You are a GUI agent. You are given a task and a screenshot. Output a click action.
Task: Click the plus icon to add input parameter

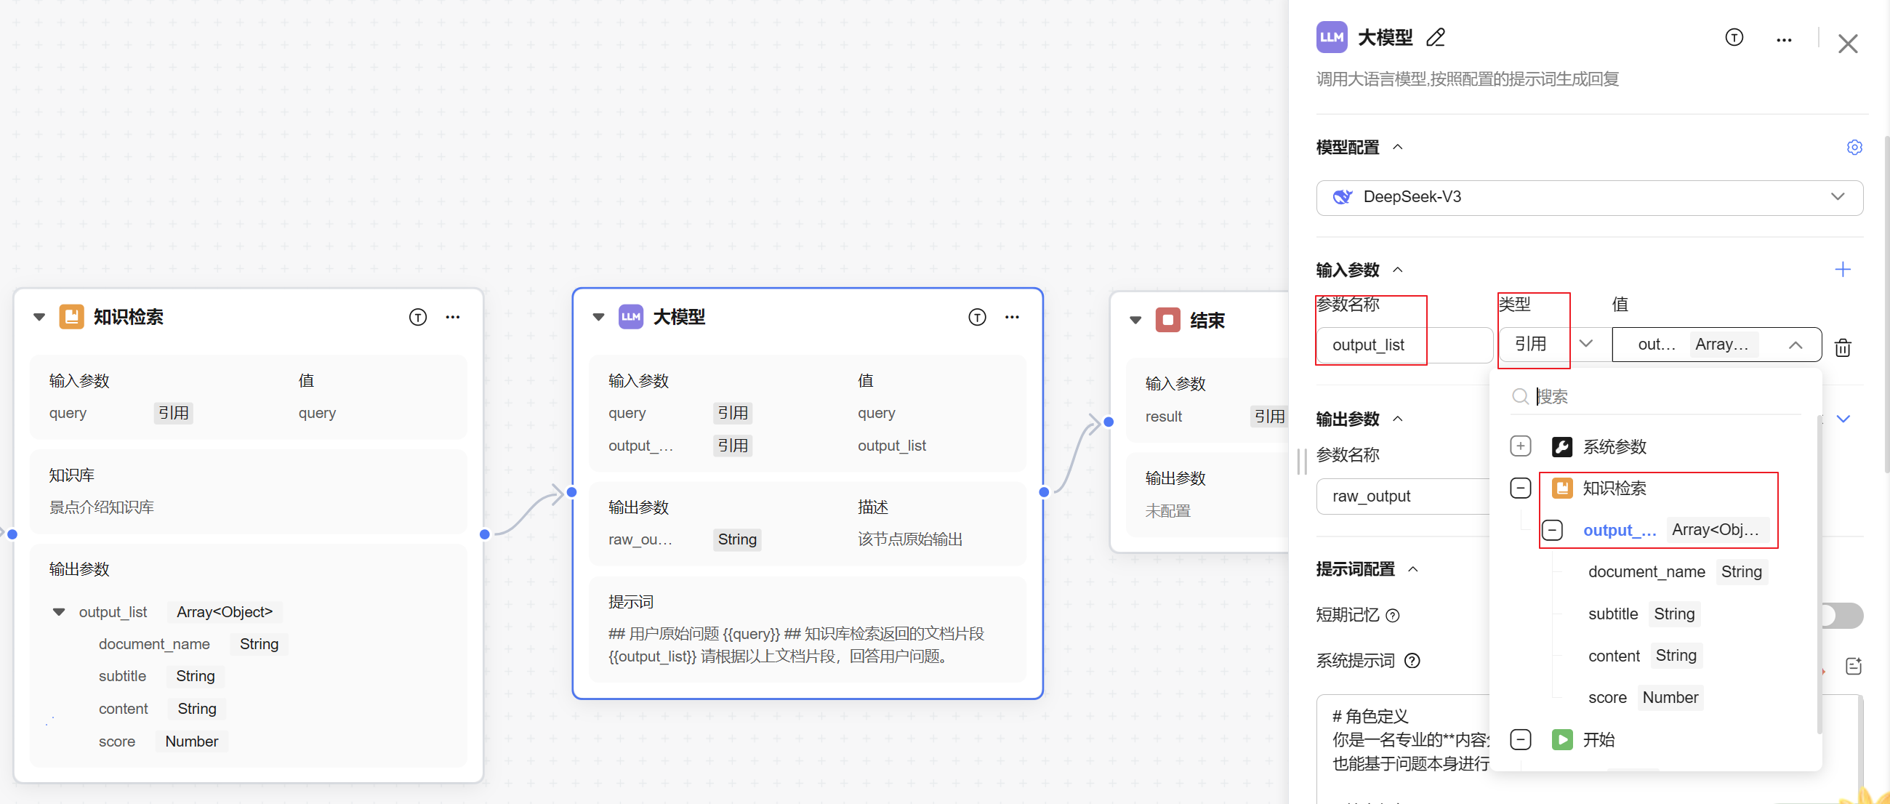[1841, 270]
